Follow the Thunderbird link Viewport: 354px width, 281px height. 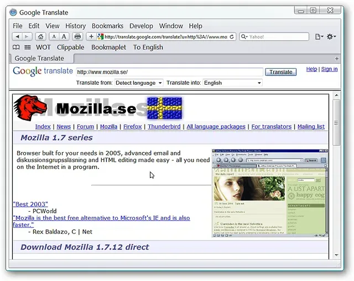point(165,127)
